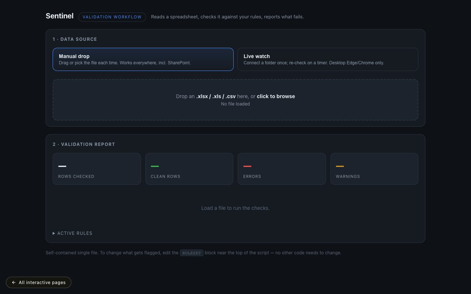Viewport: 471px width, 294px height.
Task: Click the Validation Workflow badge
Action: [112, 17]
